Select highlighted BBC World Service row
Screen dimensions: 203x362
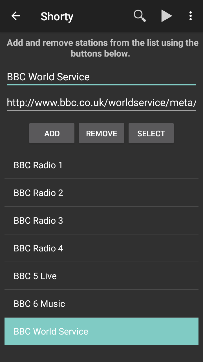[101, 331]
